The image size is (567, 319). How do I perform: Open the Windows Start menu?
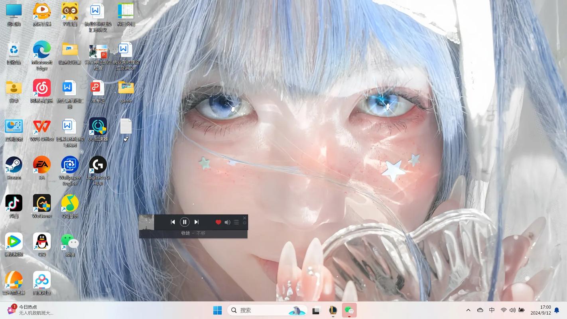point(217,310)
